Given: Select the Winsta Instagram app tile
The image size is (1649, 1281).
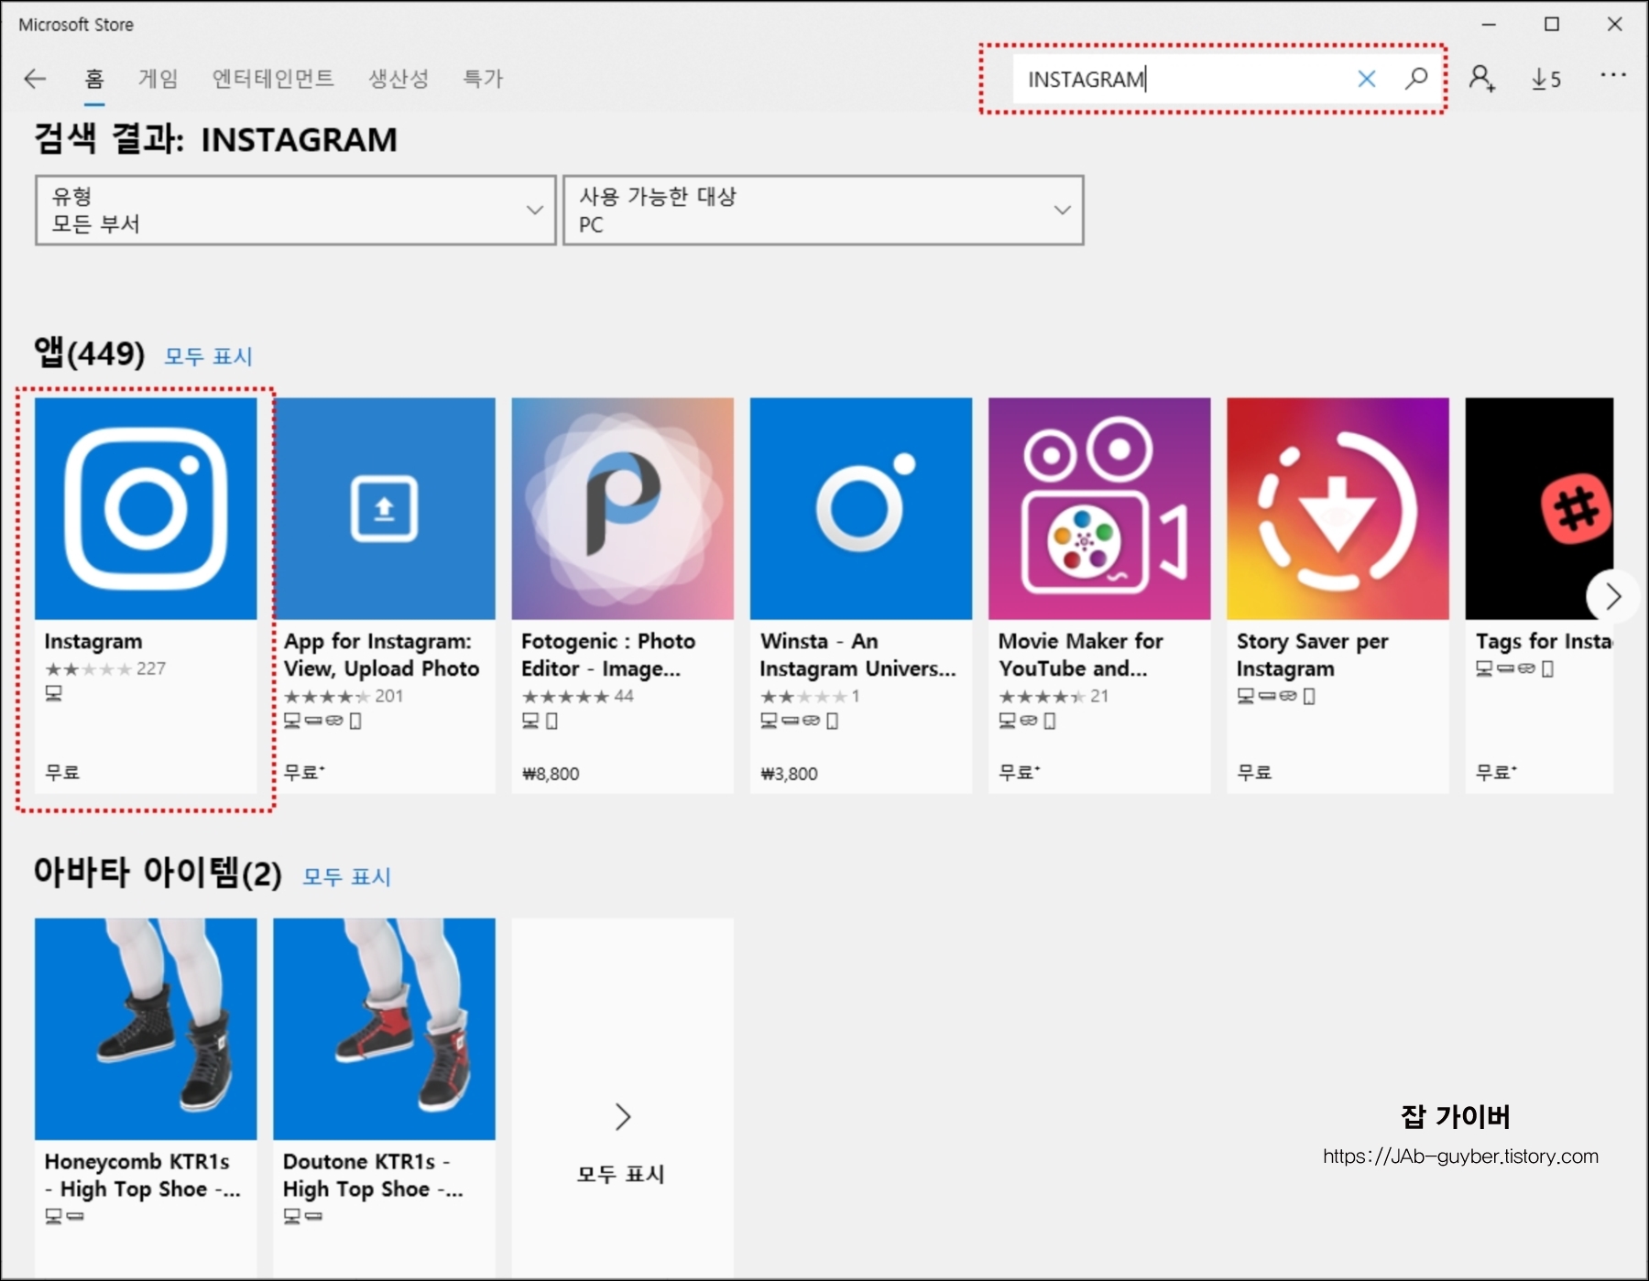Looking at the screenshot, I should click(860, 507).
